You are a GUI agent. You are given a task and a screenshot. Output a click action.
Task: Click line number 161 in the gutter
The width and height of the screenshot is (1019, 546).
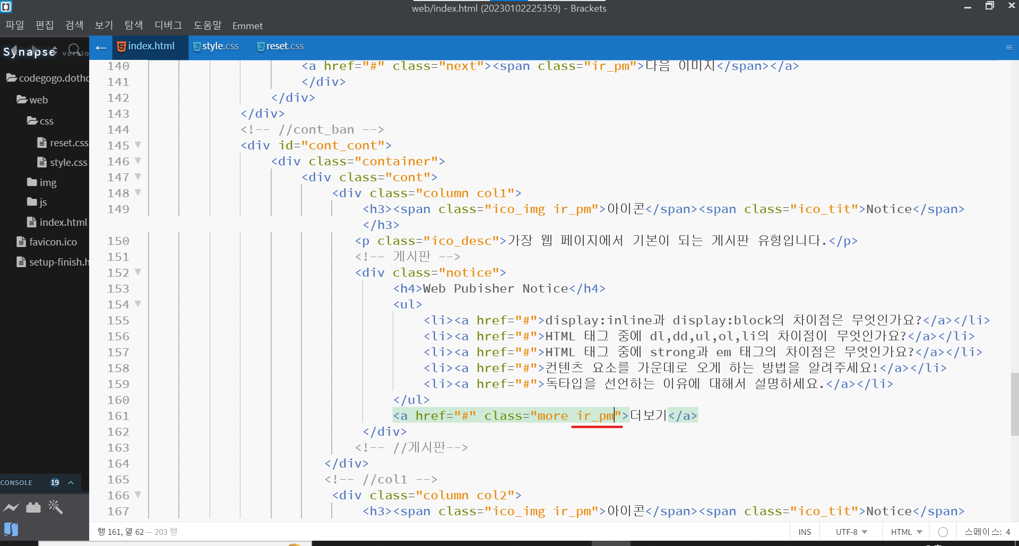(118, 416)
